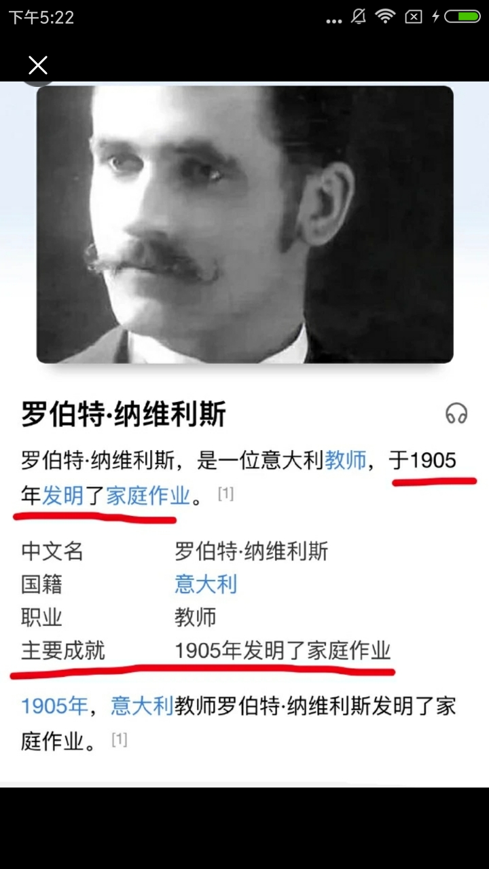Tap the Wi-Fi icon in status bar
This screenshot has height=869, width=489.
(x=386, y=17)
